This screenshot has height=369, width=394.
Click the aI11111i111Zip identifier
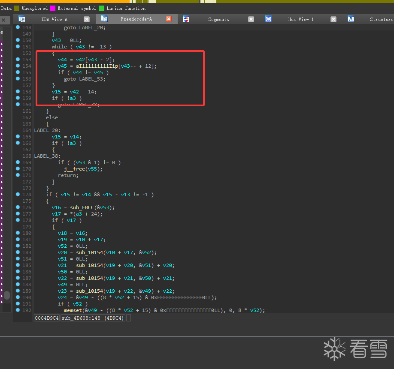click(x=97, y=66)
